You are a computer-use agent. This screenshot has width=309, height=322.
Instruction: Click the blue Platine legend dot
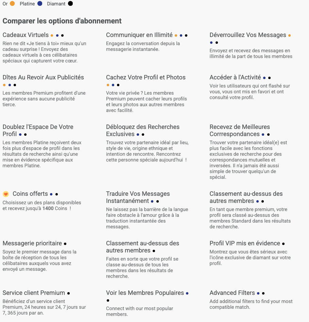pyautogui.click(x=40, y=4)
